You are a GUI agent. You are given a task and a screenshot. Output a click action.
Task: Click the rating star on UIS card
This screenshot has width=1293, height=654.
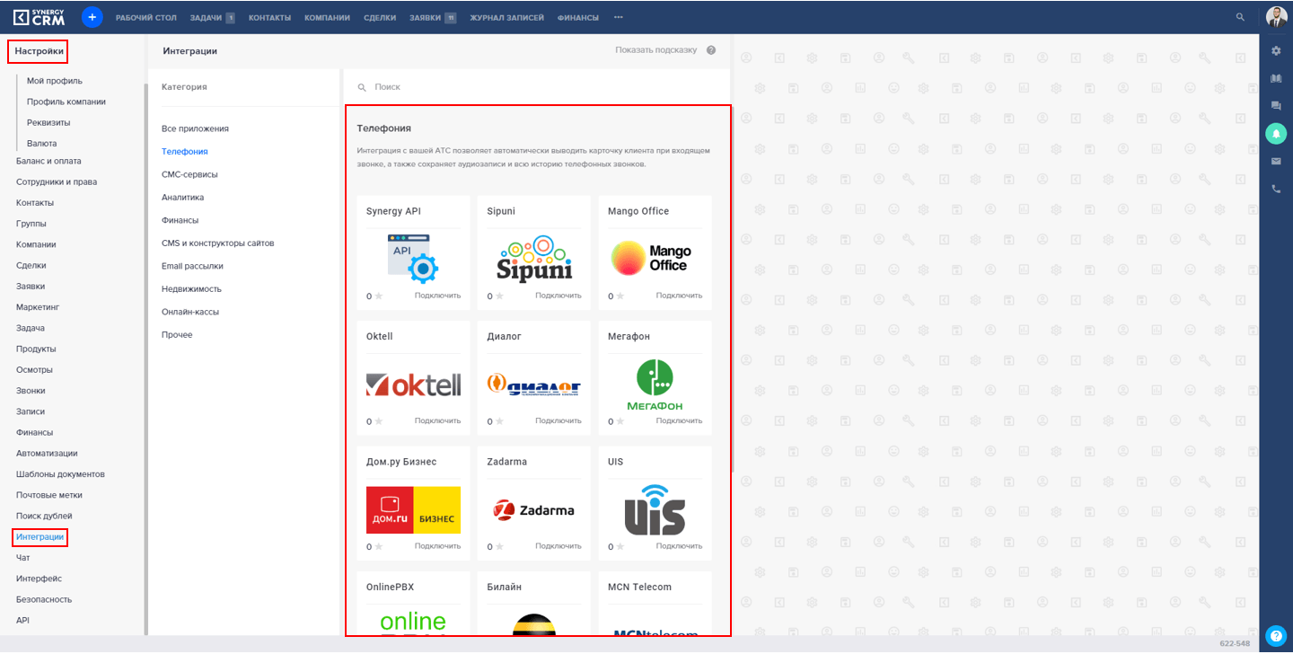(620, 546)
